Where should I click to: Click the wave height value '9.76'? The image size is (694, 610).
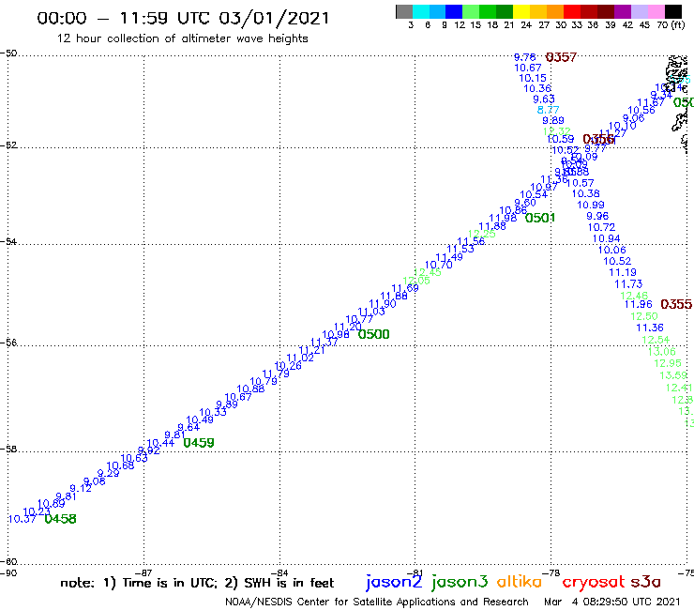[x=525, y=57]
